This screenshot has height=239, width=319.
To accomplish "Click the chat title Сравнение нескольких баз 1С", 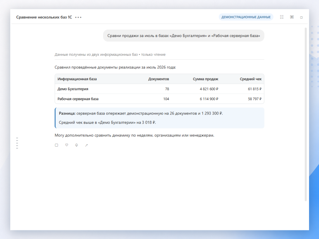I will coord(44,17).
